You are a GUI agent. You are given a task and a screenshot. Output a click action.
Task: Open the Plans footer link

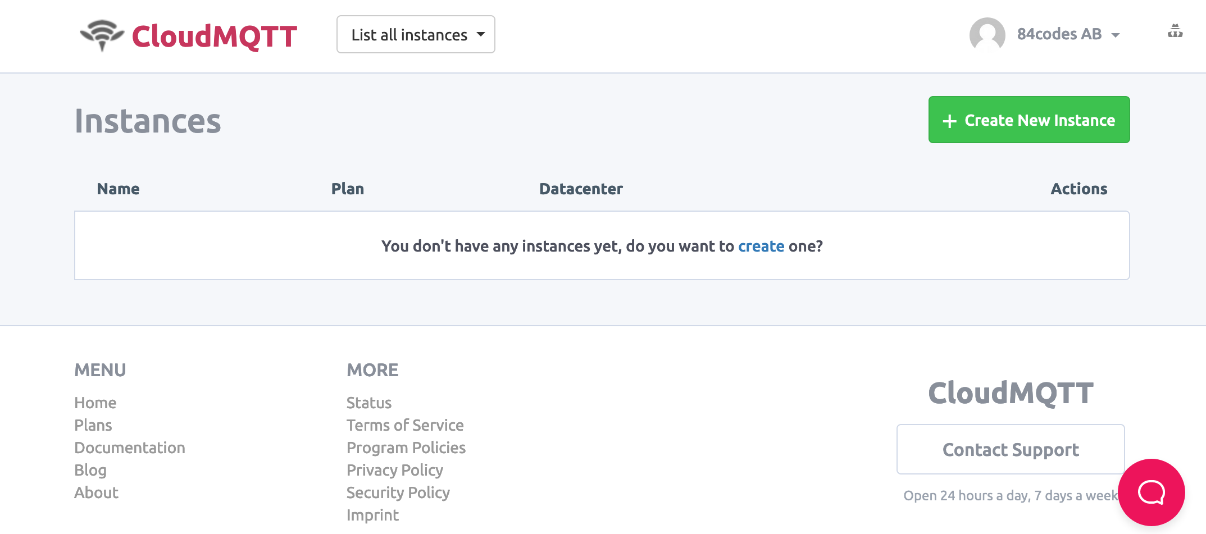tap(93, 425)
